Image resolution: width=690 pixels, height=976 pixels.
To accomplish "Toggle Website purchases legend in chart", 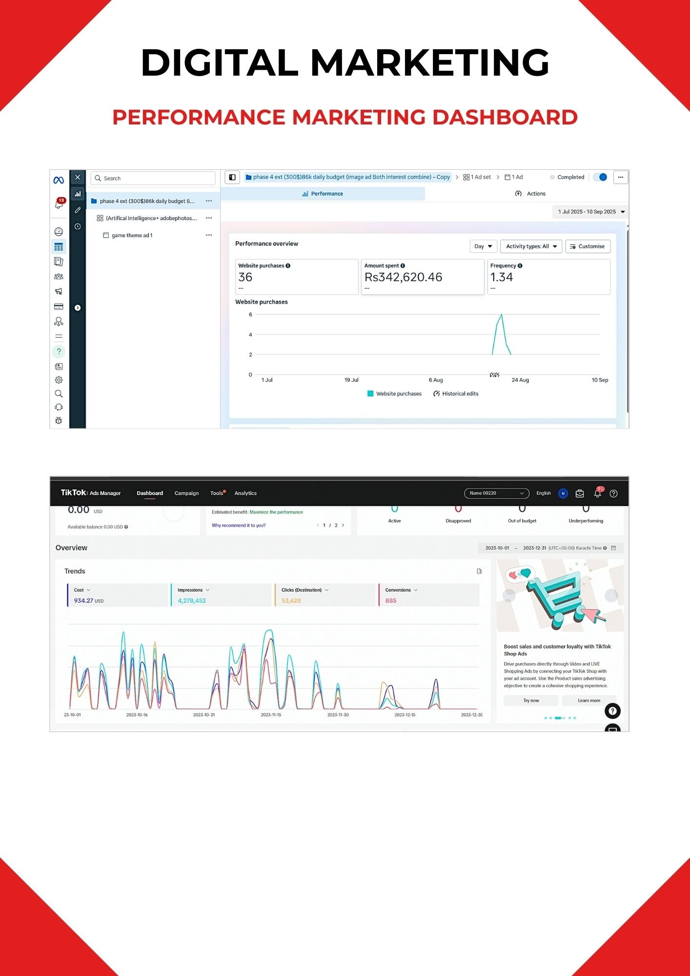I will (394, 394).
